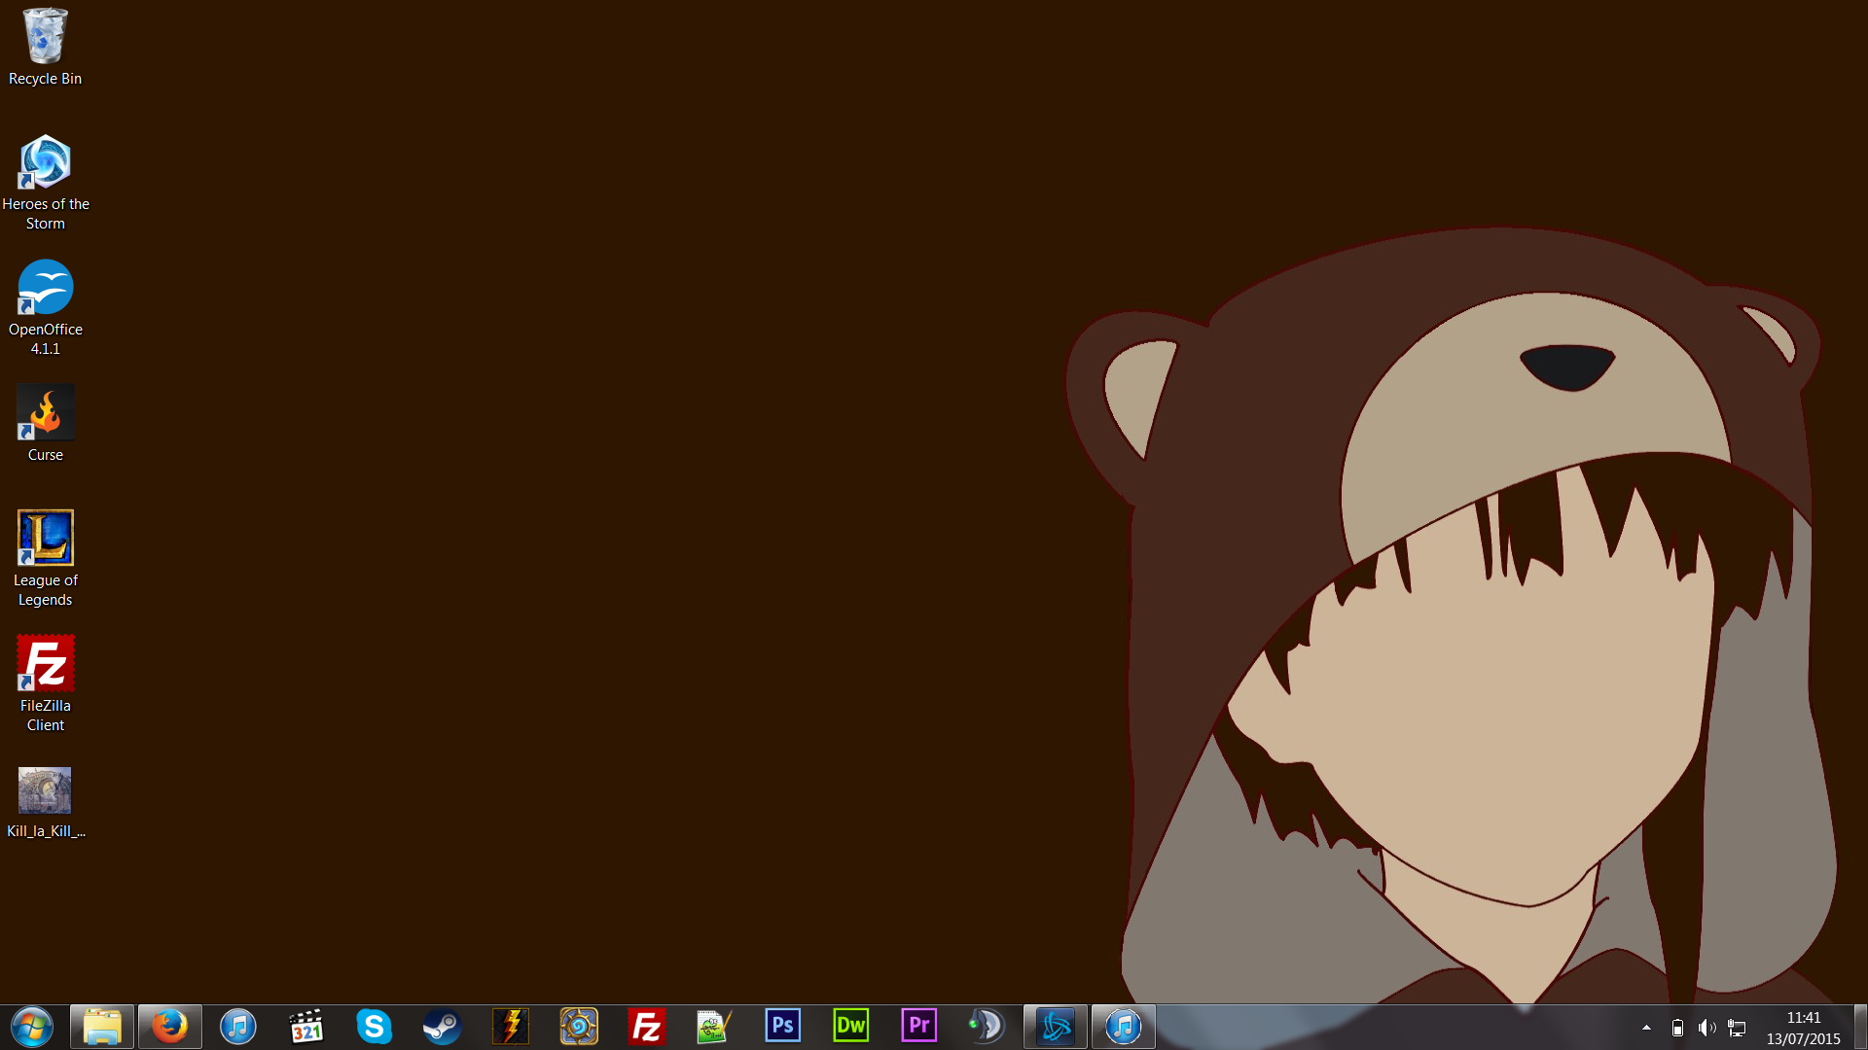
Task: Open the Windows Start menu
Action: pos(32,1027)
